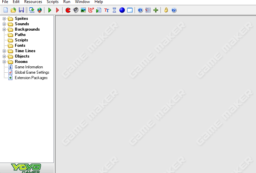Run in debug mode with the red arrow
256x173 pixels.
tap(58, 10)
